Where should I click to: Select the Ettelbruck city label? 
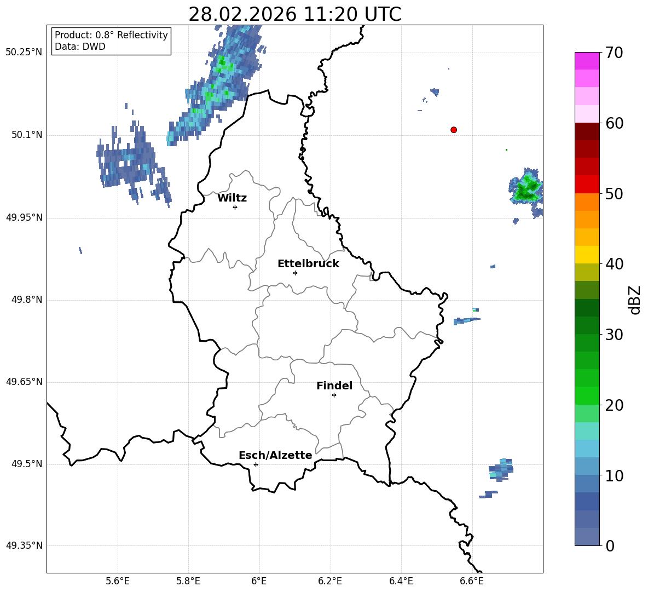(308, 264)
